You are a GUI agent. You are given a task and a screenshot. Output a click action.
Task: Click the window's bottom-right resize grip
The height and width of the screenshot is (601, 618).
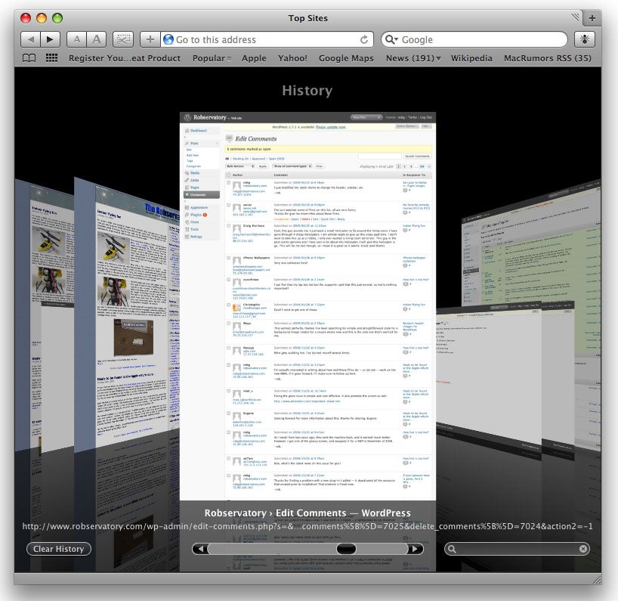(x=597, y=580)
